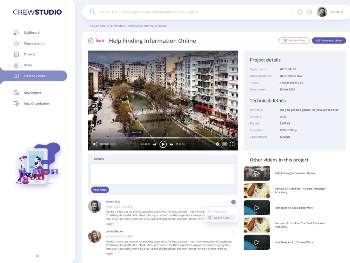Open first Compare Prices video thumbnail
The width and height of the screenshot is (350, 263).
(257, 190)
